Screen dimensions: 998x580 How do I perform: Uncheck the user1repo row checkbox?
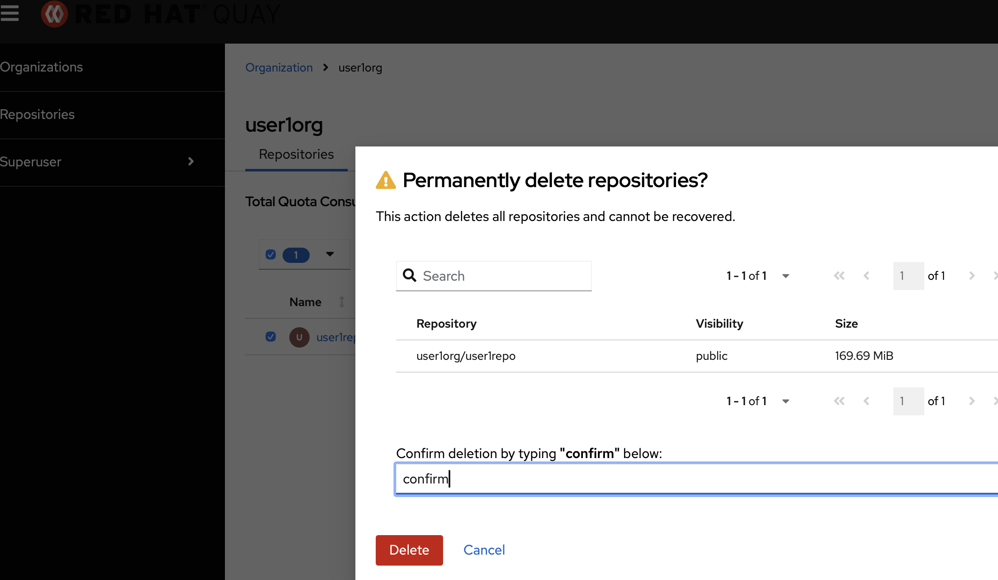coord(271,337)
